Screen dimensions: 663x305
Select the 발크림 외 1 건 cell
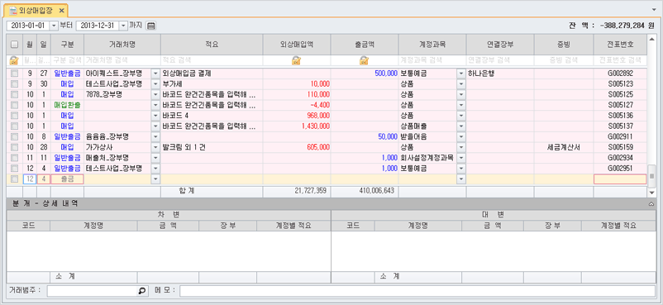pos(212,147)
